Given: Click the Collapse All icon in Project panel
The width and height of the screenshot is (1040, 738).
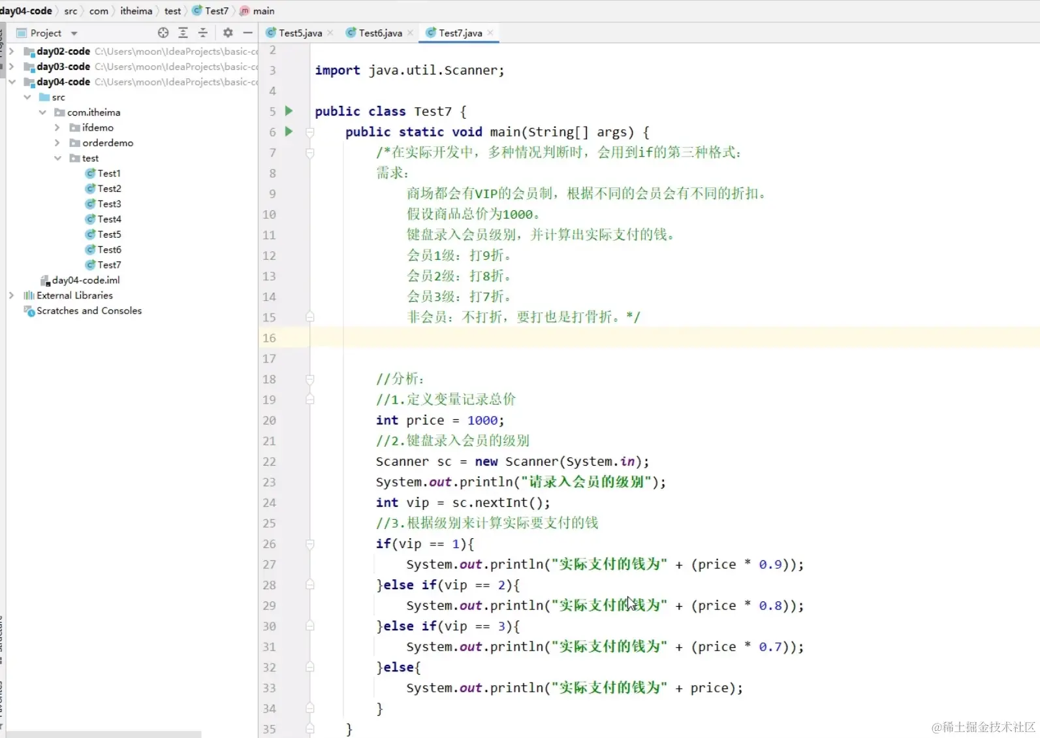Looking at the screenshot, I should [203, 33].
